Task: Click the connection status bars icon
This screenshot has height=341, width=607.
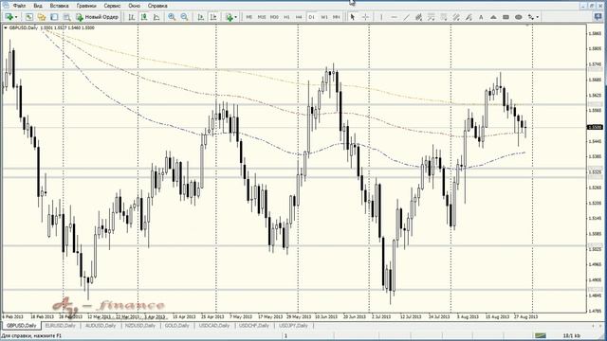Action: (541, 335)
